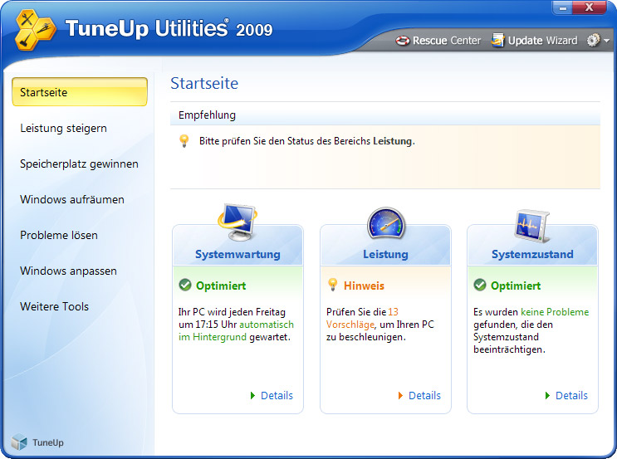Viewport: 617px width, 459px height.
Task: Open the settings gear icon
Action: click(593, 40)
